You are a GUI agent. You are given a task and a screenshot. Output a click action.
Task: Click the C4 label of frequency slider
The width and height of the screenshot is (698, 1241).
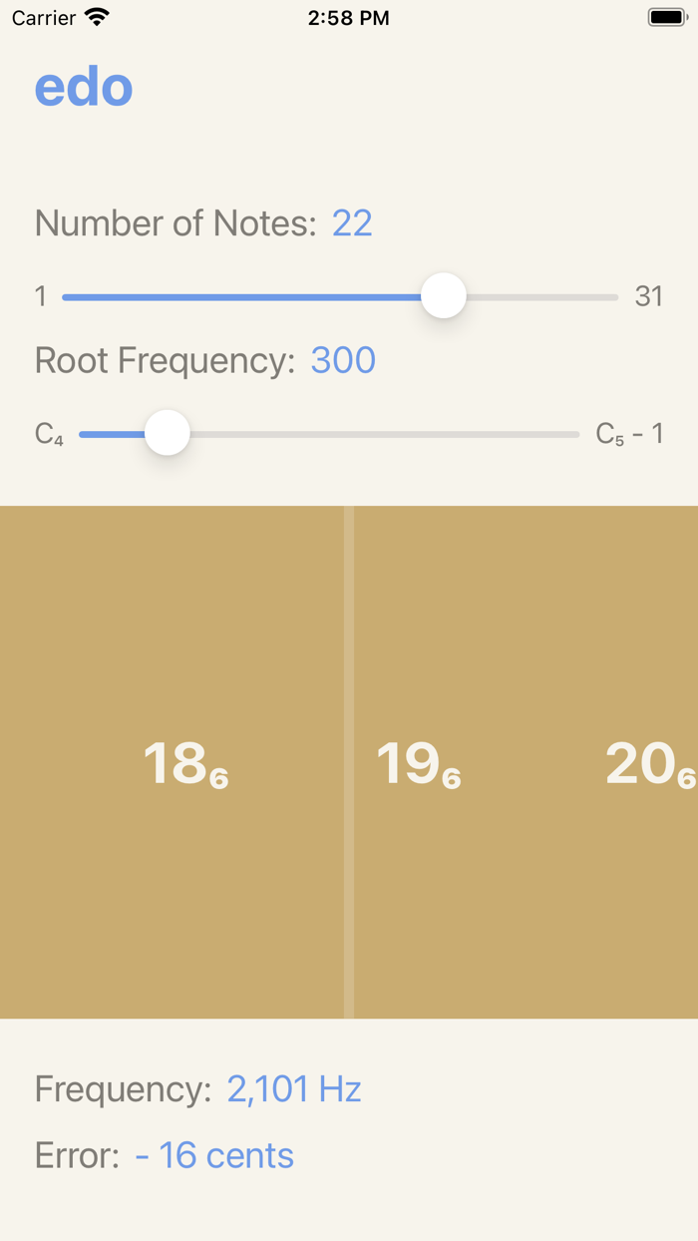[x=49, y=434]
